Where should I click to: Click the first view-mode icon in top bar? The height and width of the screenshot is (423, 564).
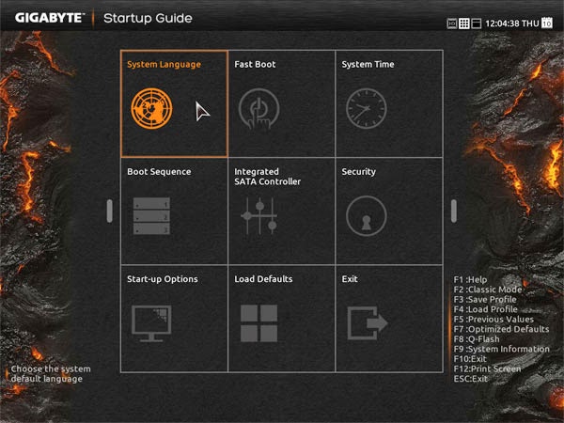click(452, 23)
